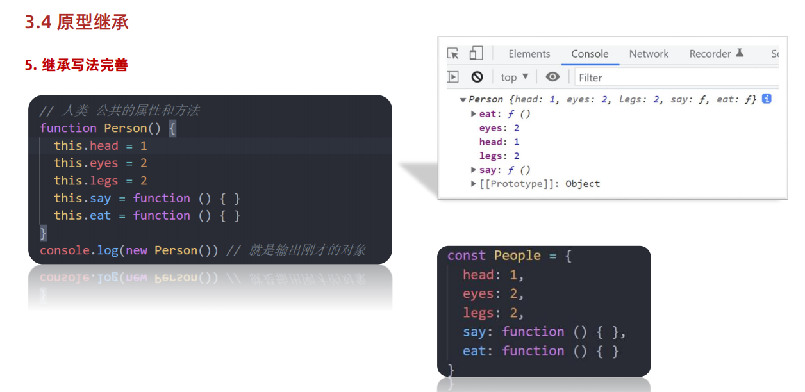This screenshot has width=805, height=392.
Task: Collapse the logged Person object
Action: coord(463,100)
